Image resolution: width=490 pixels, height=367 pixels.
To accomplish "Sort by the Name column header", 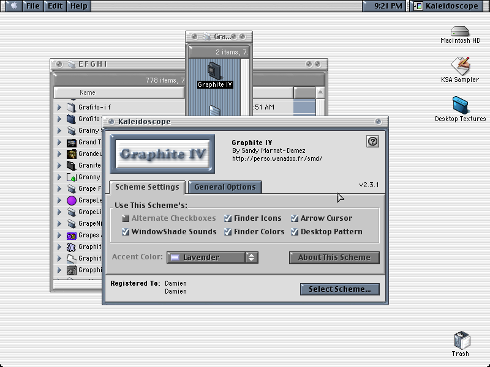I will 119,92.
